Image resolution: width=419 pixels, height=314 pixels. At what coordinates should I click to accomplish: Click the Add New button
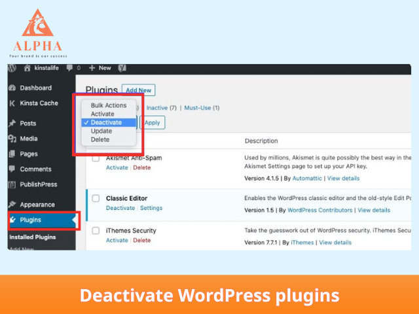click(139, 90)
